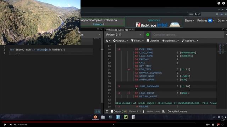This screenshot has height=127, width=227.
Task: Open file manager in the taskbar
Action: click(103, 117)
